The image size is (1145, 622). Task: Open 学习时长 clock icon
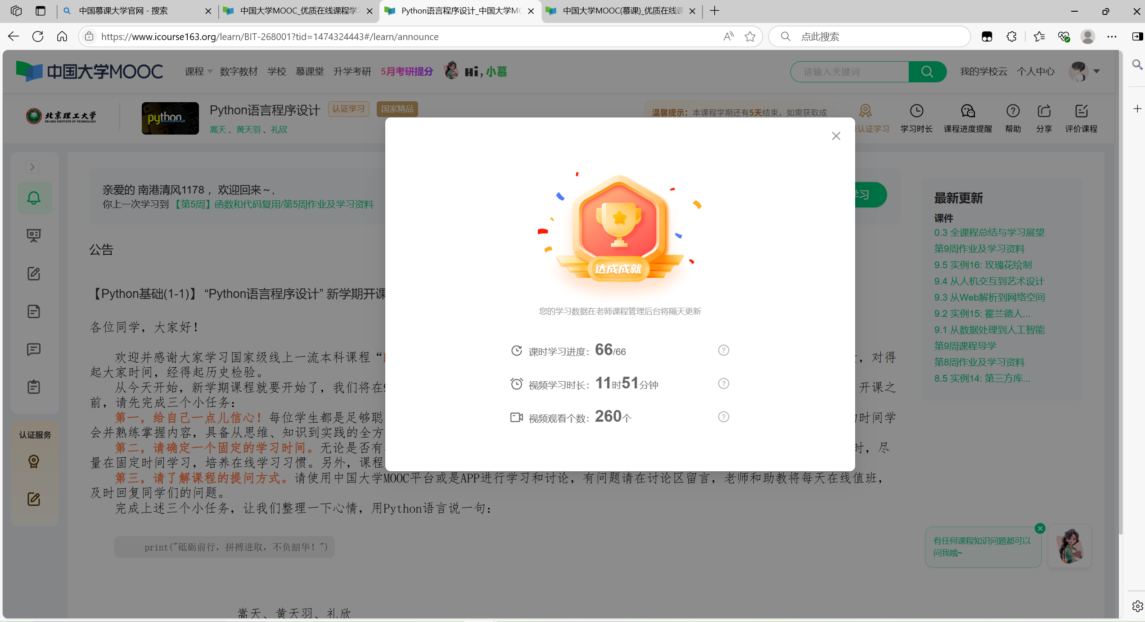[916, 111]
